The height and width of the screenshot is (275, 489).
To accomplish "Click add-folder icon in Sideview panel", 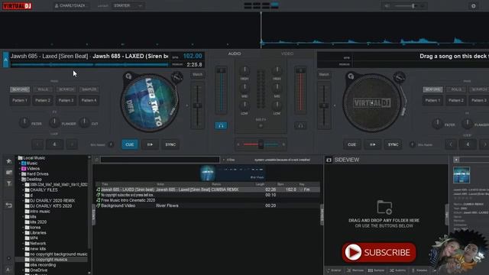I will coord(384,207).
